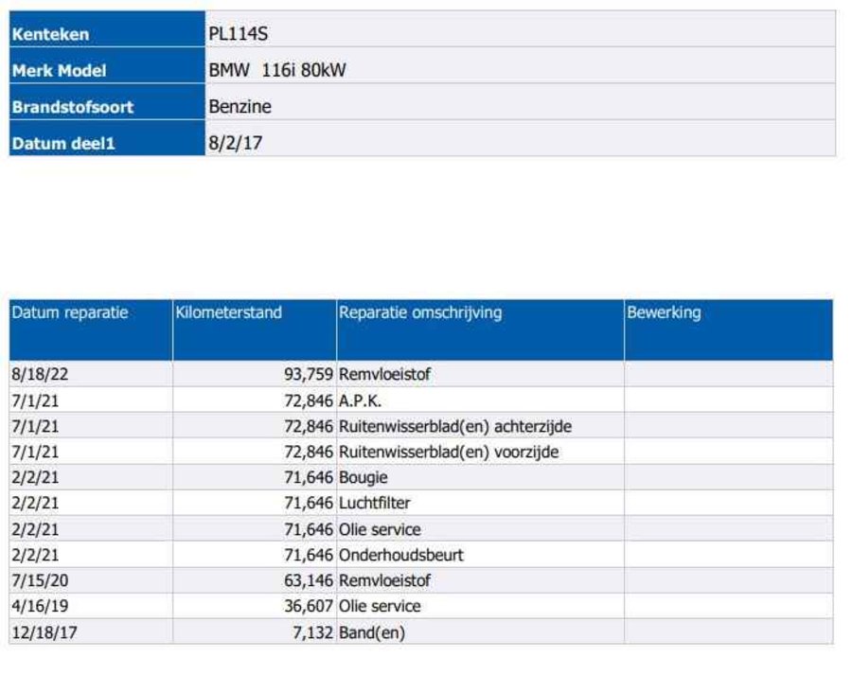Click the Kenteken header label

tap(50, 35)
